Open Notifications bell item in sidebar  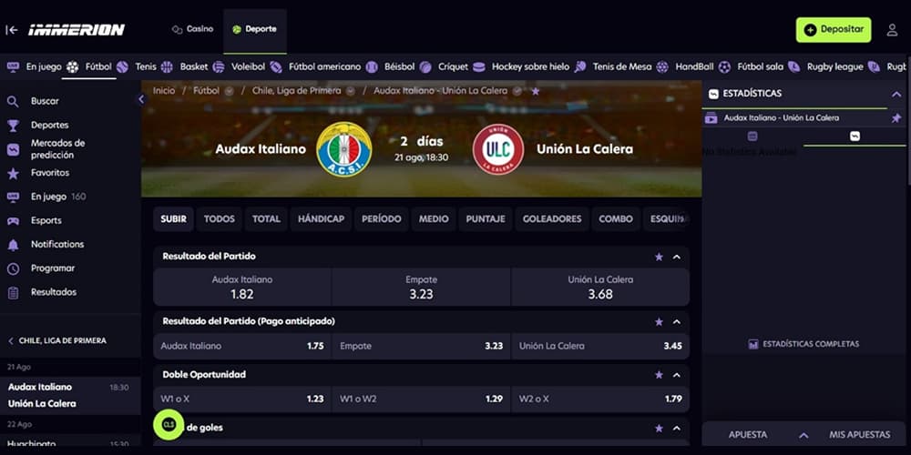tap(70, 244)
